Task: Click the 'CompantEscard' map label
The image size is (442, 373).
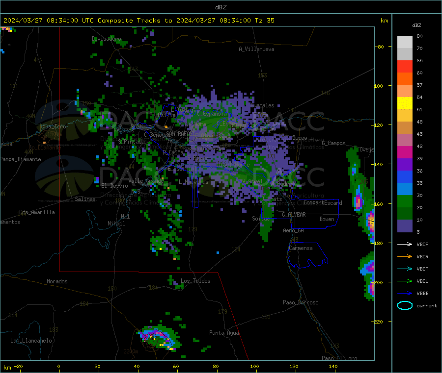Action: coord(323,202)
